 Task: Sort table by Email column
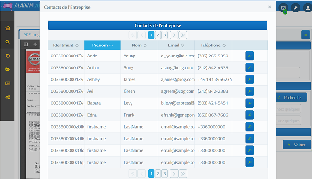pyautogui.click(x=176, y=45)
